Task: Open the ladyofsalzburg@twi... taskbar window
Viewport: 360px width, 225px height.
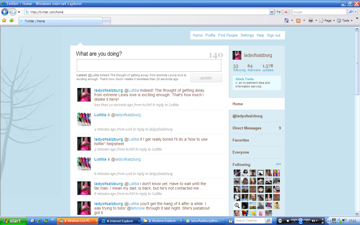Action: [x=204, y=221]
